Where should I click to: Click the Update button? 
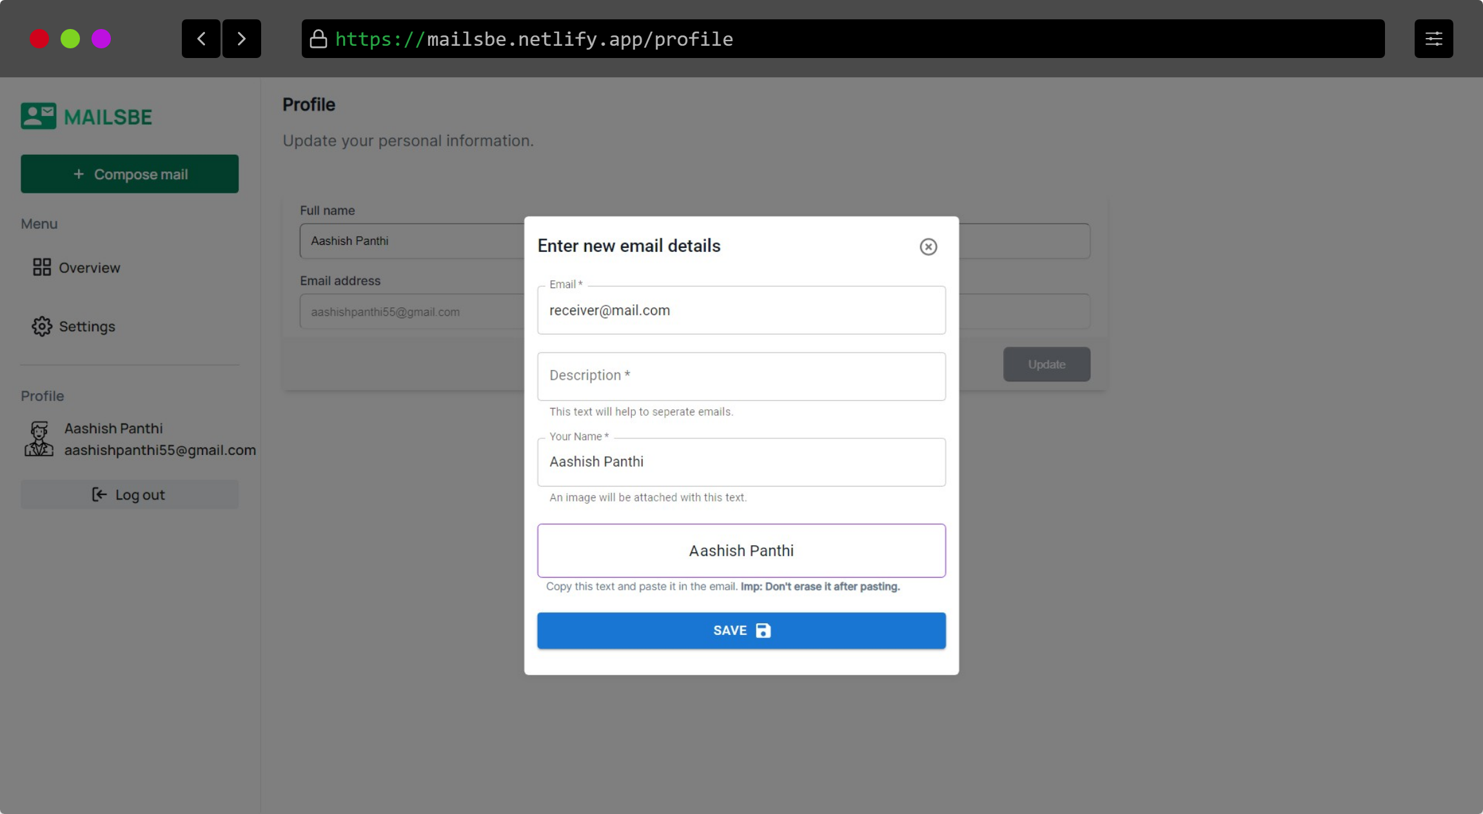1046,364
